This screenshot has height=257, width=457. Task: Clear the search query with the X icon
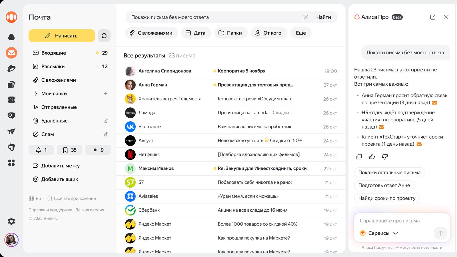pos(306,17)
